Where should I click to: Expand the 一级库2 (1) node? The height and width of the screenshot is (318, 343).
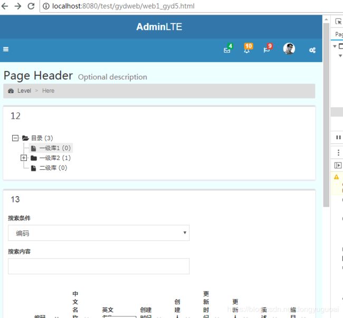click(24, 158)
